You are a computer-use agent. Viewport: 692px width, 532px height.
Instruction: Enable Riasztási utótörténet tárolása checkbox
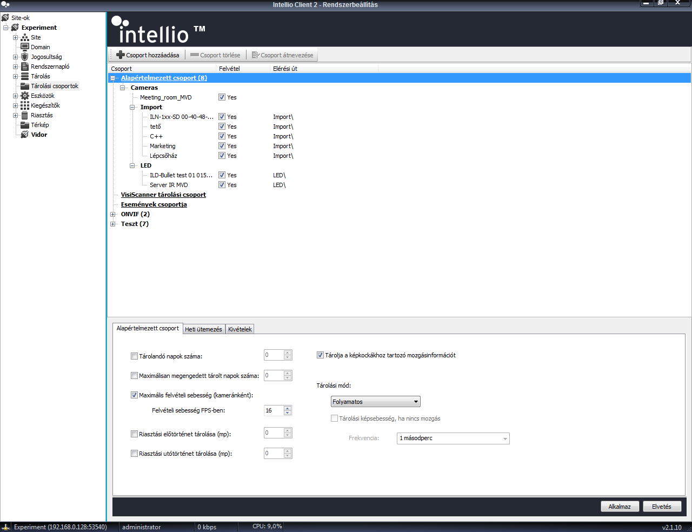point(134,454)
